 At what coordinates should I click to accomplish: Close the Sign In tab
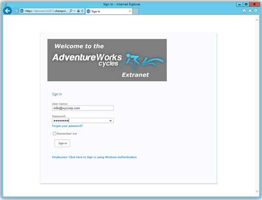[130, 12]
